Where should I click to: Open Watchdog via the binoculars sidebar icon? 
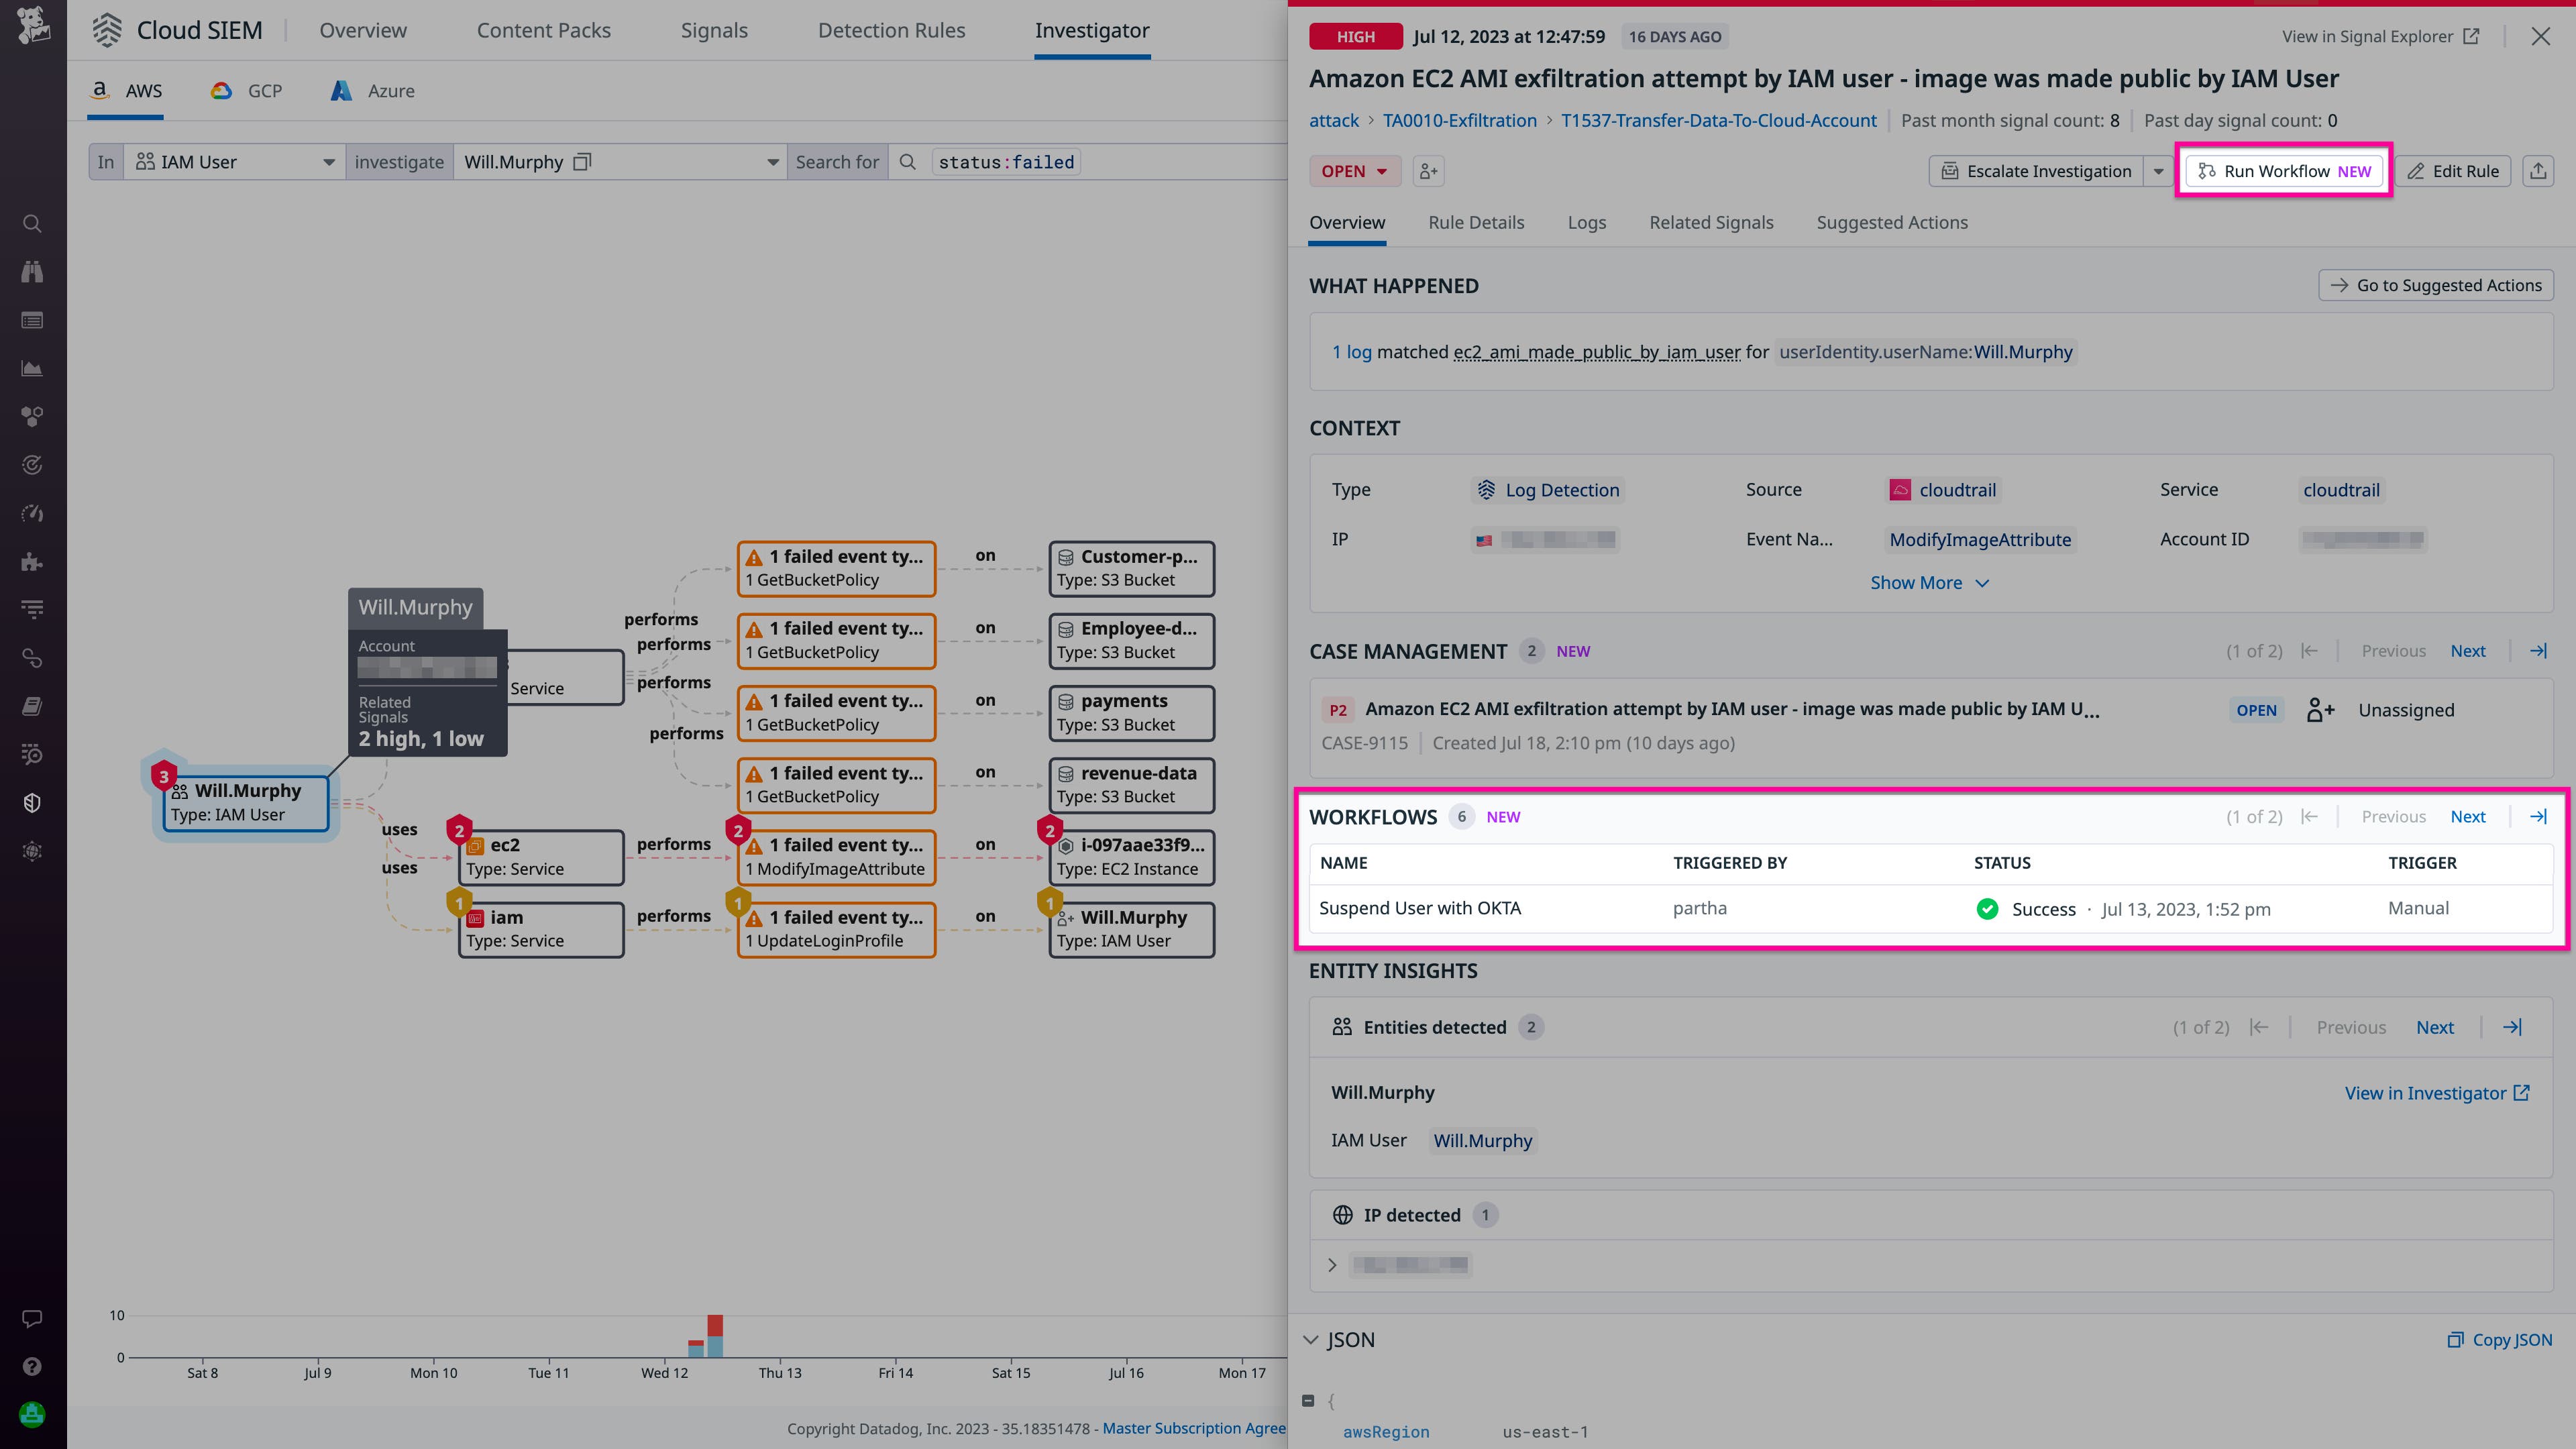[x=31, y=271]
